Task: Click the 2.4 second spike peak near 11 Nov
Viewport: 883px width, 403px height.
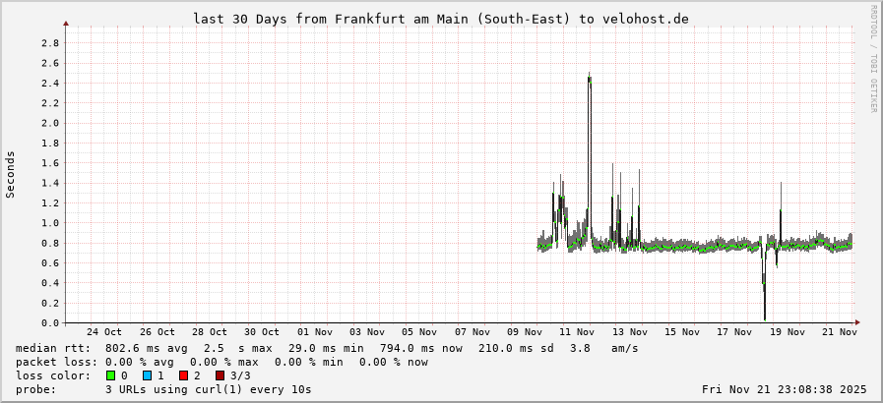Action: pyautogui.click(x=590, y=78)
